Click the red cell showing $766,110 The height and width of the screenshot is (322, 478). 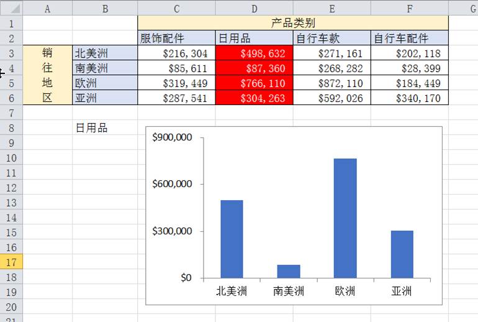254,83
